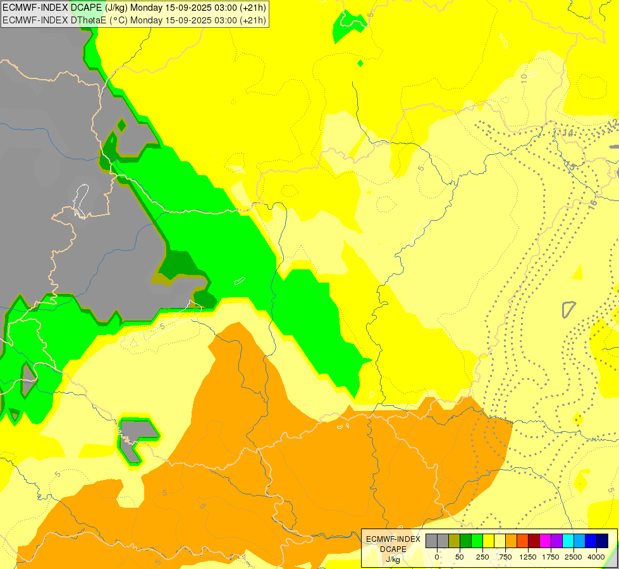This screenshot has height=569, width=619.
Task: Click the 'J/kg' unit text in the legend
Action: point(393,560)
